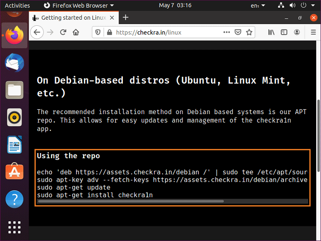This screenshot has height=241, width=321.
Task: Close the Getting started on Linux tab
Action: (112, 18)
